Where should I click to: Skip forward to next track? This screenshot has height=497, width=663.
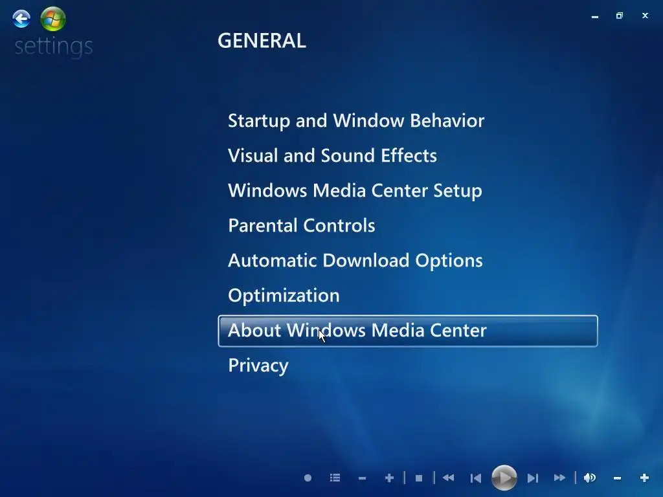[x=533, y=478]
